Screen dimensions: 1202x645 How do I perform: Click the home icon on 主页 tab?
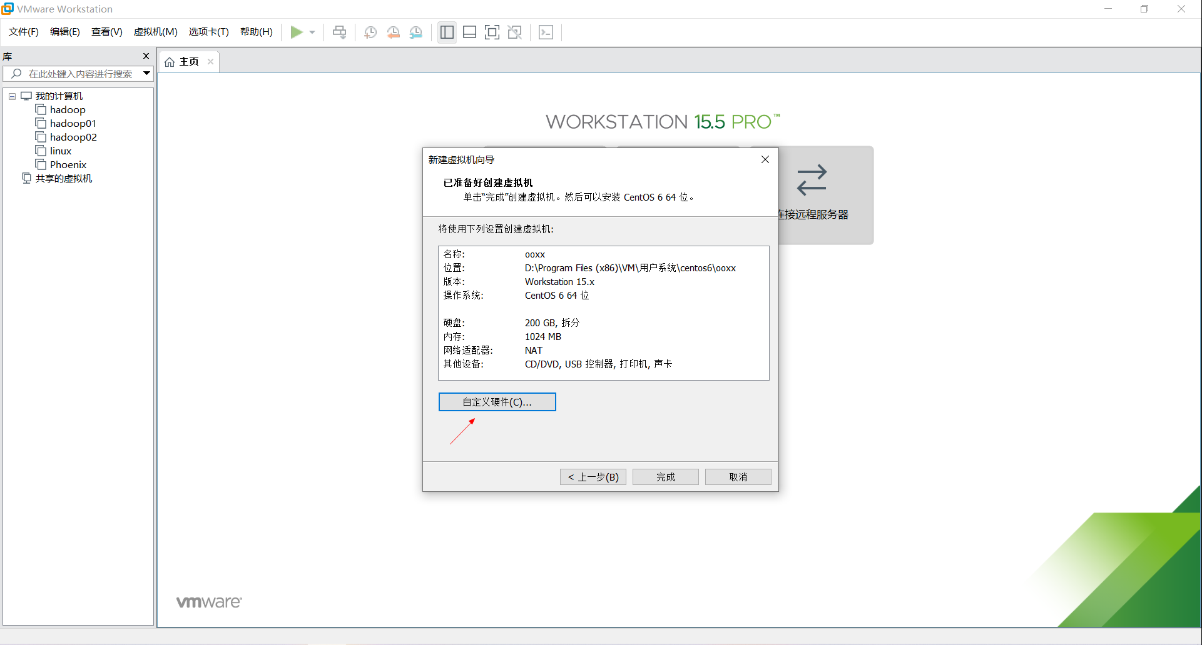pyautogui.click(x=170, y=62)
